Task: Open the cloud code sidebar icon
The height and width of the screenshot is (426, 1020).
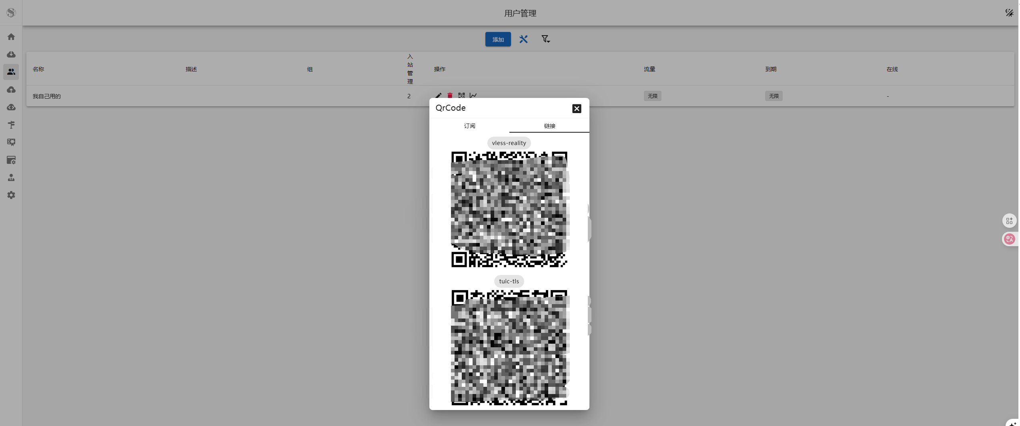Action: (11, 107)
